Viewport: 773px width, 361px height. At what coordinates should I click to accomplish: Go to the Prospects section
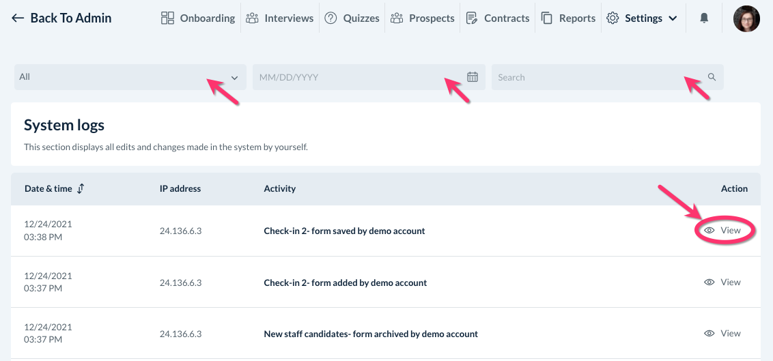coord(423,18)
